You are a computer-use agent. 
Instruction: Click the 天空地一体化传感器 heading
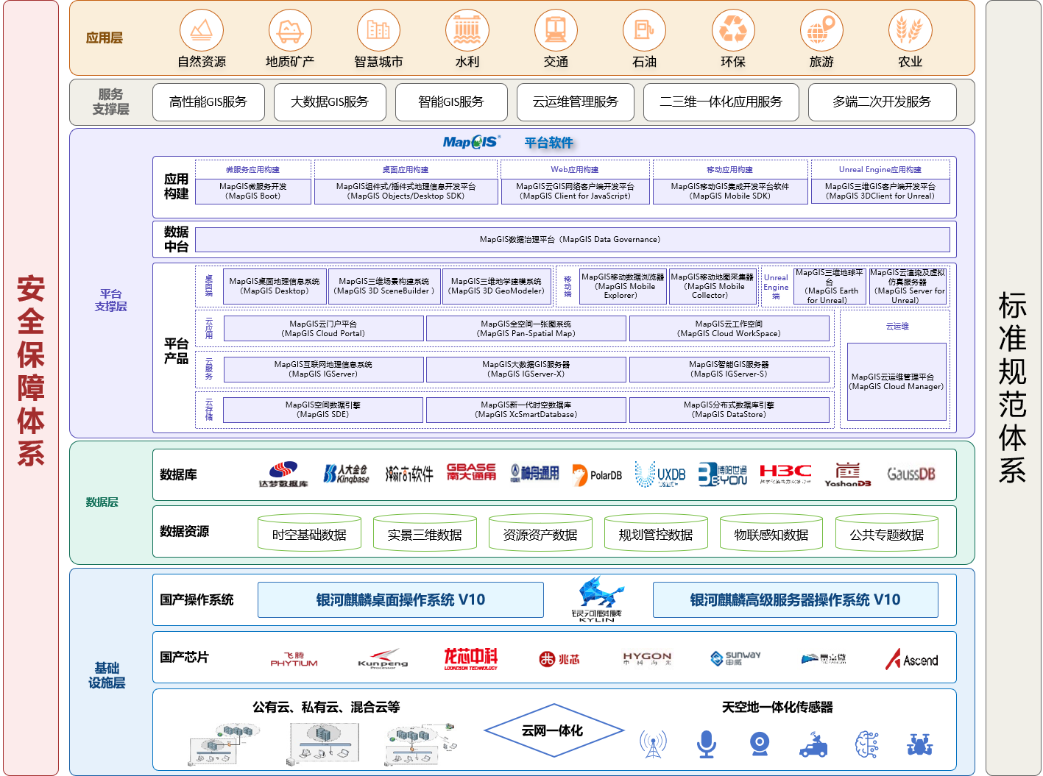click(777, 707)
